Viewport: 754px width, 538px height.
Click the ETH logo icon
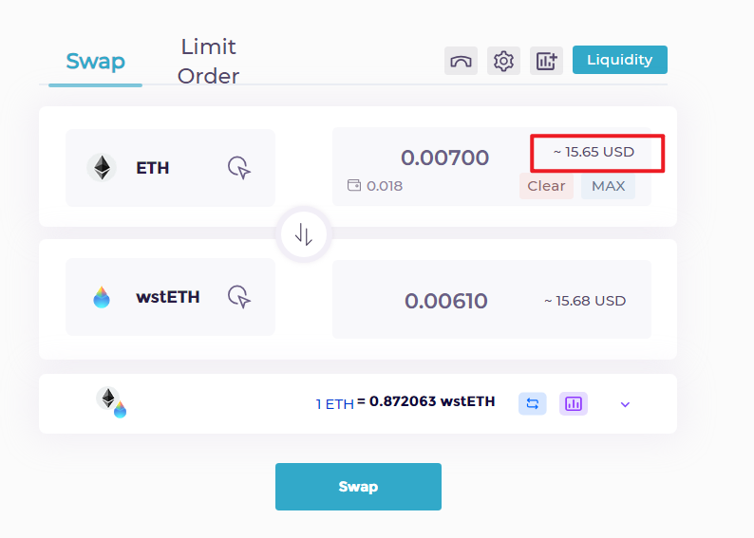[102, 168]
